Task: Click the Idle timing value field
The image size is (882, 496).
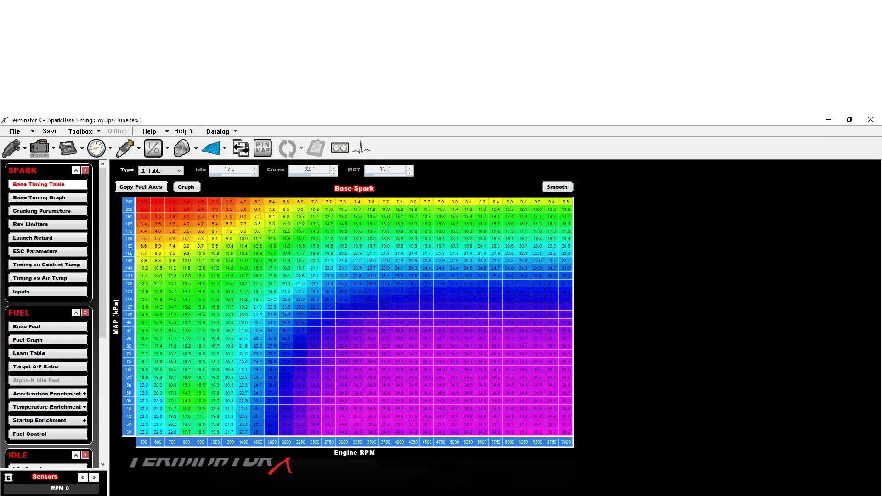Action: 230,169
